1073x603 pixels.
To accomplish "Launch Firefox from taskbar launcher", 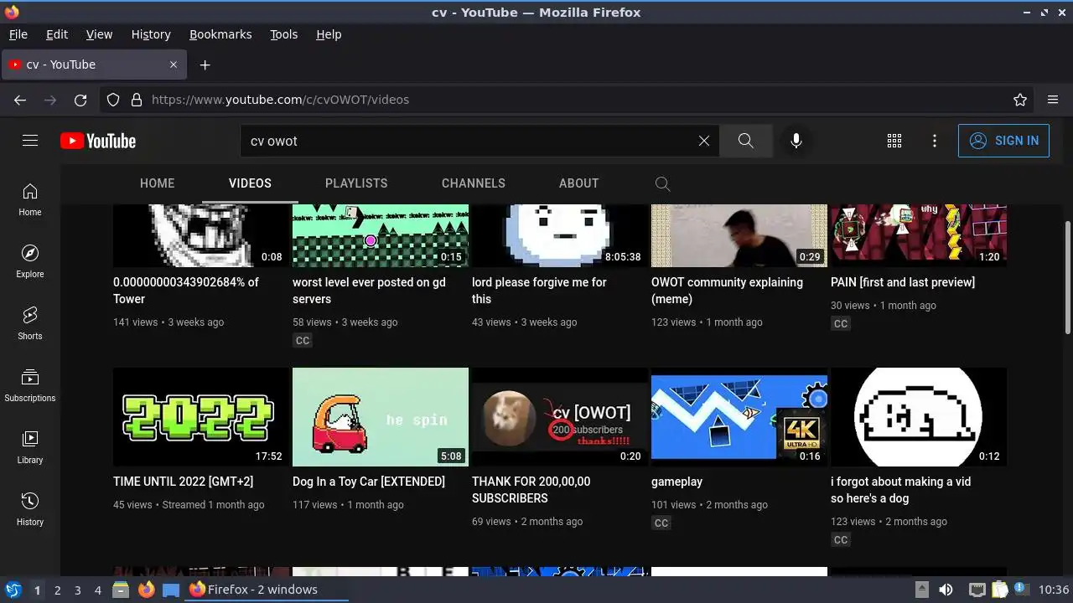I will click(146, 590).
